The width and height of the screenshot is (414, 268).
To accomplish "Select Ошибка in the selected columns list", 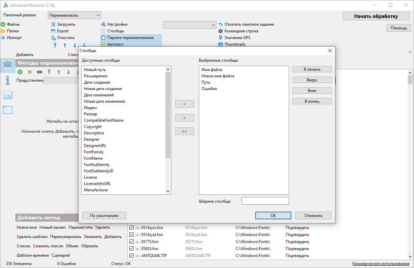I will [209, 89].
